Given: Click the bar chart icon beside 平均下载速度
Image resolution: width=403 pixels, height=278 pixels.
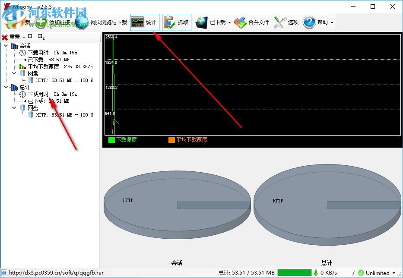Looking at the screenshot, I should click(22, 66).
